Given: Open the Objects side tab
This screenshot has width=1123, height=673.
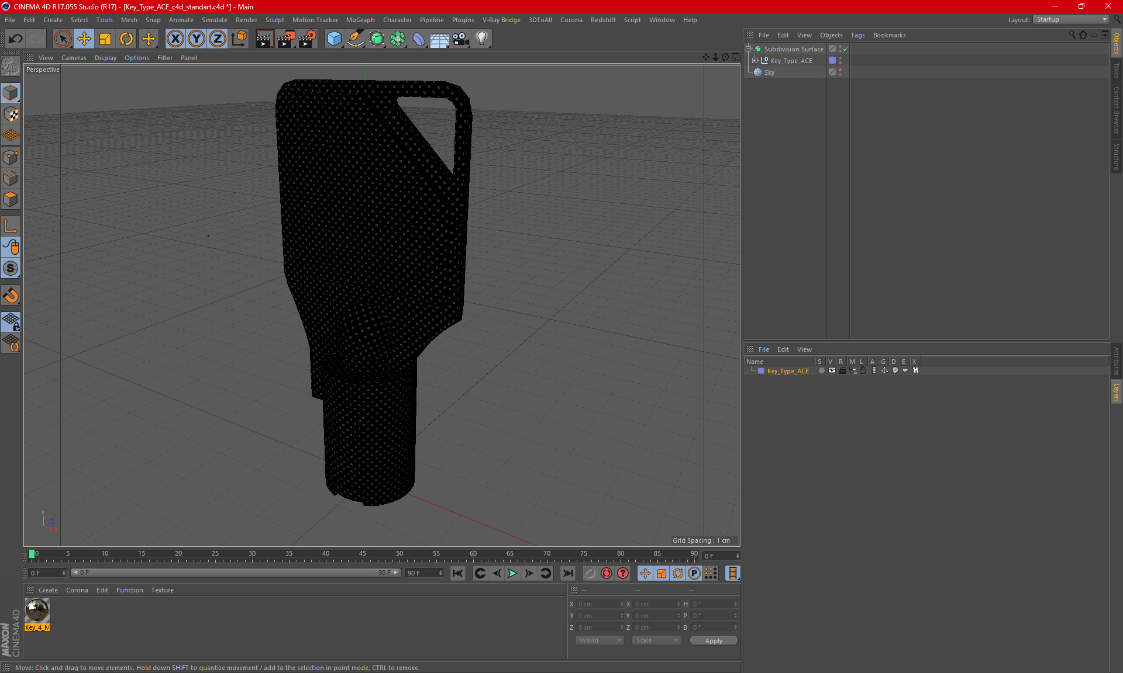Looking at the screenshot, I should coord(1117,44).
